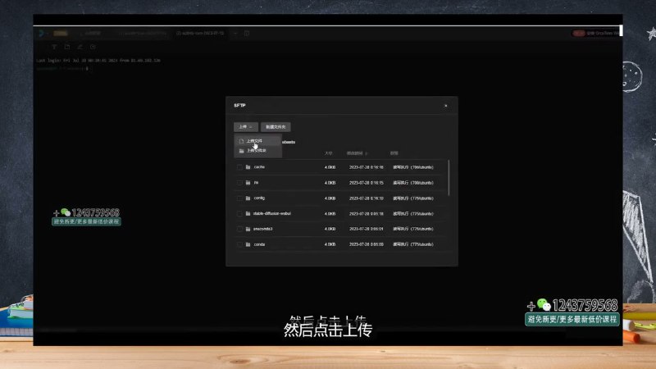The height and width of the screenshot is (369, 656).
Task: Click the permissions text of .nv row
Action: [x=413, y=183]
